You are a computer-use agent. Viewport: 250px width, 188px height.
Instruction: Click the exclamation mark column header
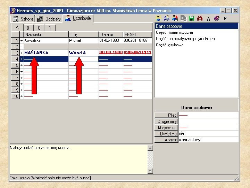tap(22, 34)
